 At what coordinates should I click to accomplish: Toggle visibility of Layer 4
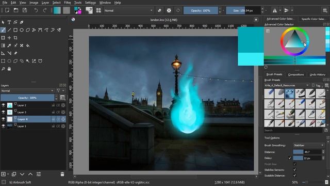3,119
